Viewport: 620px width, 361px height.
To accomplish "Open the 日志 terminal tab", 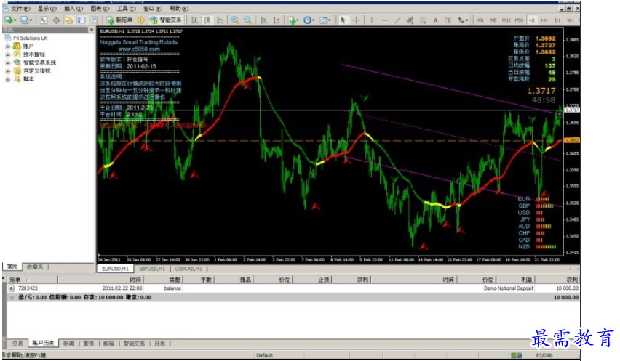I will [160, 344].
